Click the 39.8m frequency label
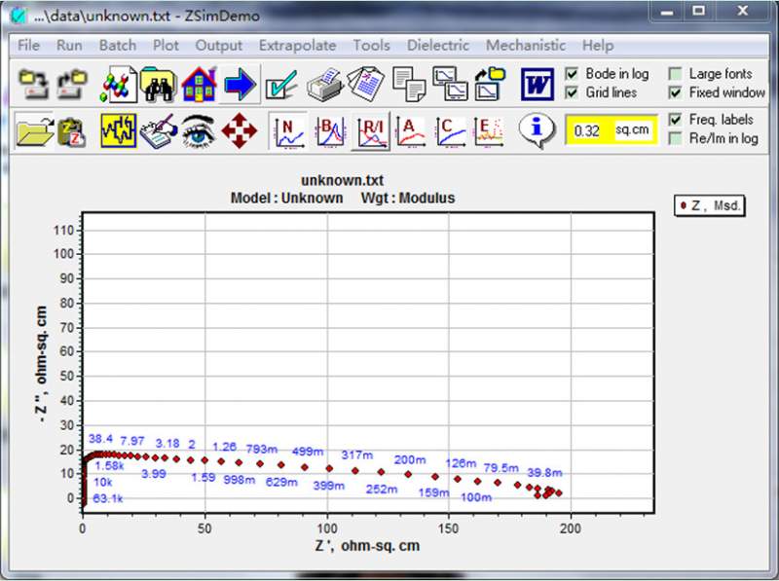 click(544, 472)
